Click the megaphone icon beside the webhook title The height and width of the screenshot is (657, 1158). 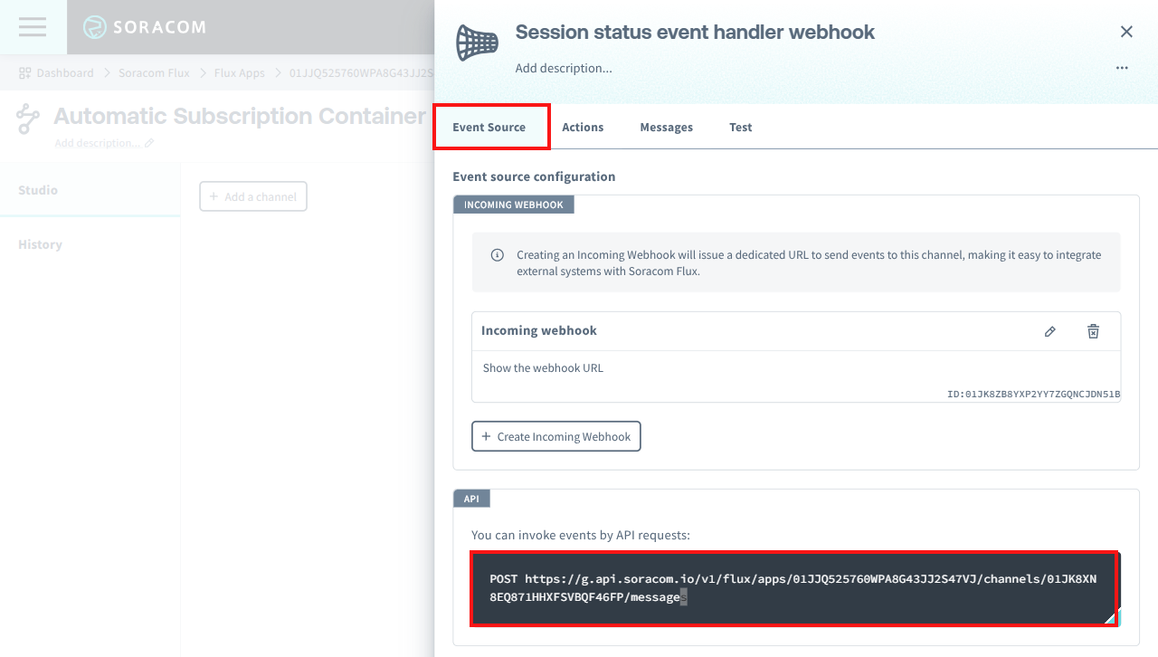click(x=477, y=43)
